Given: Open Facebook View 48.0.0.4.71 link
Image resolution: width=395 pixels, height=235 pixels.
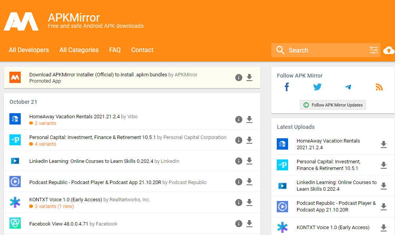Looking at the screenshot, I should pos(59,224).
